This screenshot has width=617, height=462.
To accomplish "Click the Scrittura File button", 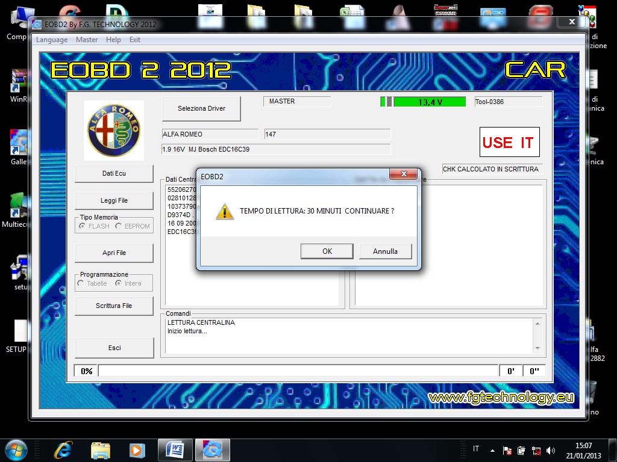I will [x=114, y=306].
